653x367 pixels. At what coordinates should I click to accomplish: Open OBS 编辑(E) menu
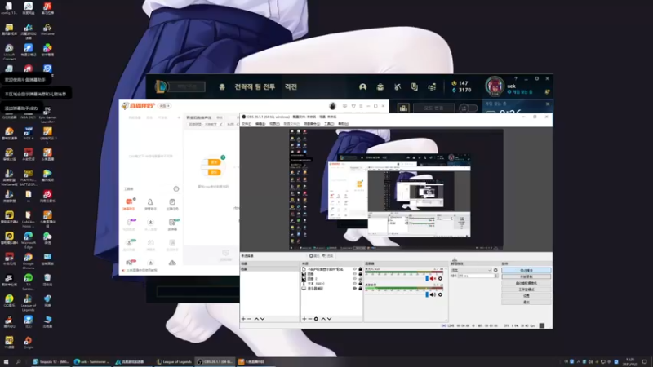[x=260, y=124]
